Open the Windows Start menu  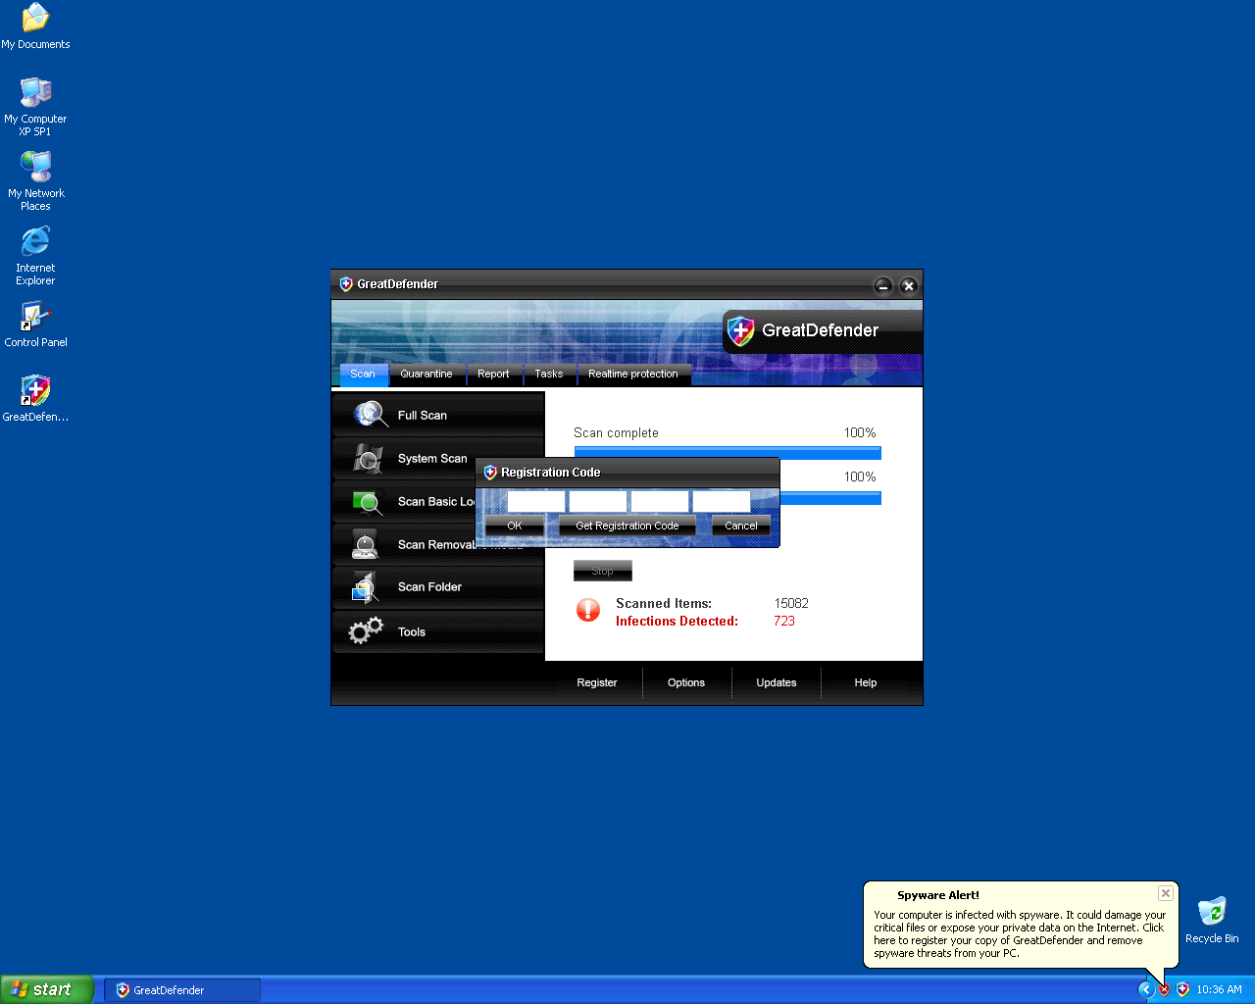[47, 989]
